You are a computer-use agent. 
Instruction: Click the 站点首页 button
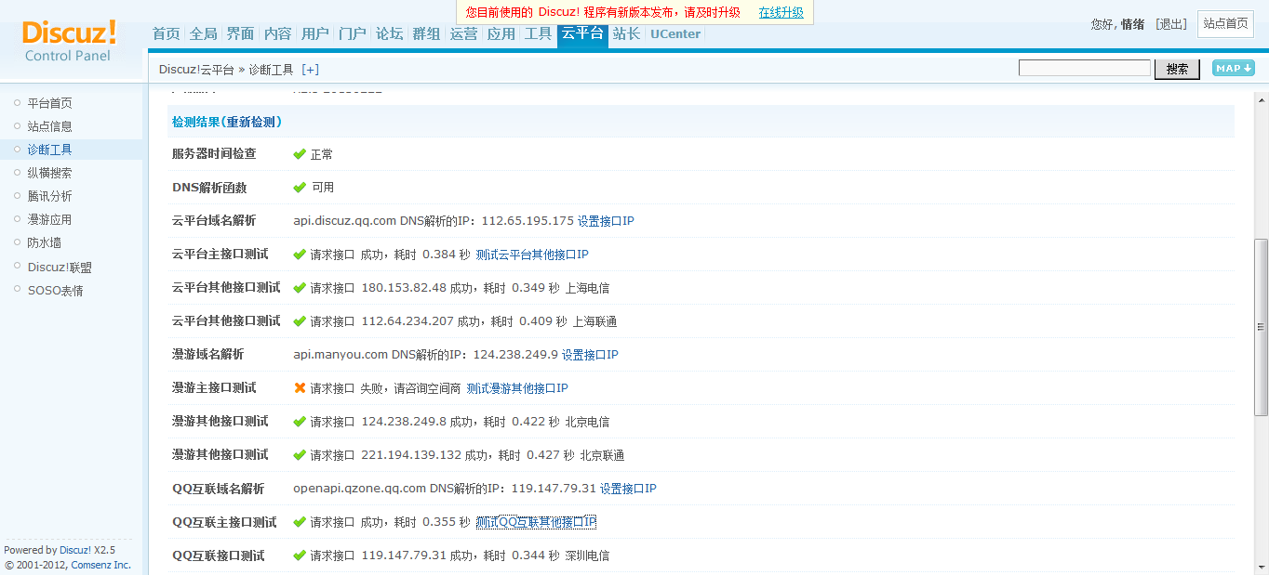coord(1225,24)
